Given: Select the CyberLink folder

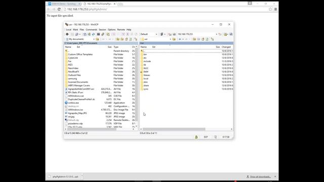Looking at the screenshot, I should [x=73, y=58].
